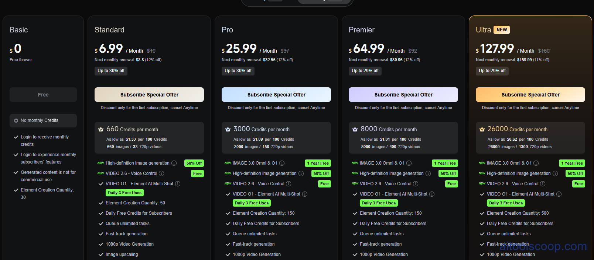
Task: Click the gift icon beside 660 Credits
Action: pos(101,129)
